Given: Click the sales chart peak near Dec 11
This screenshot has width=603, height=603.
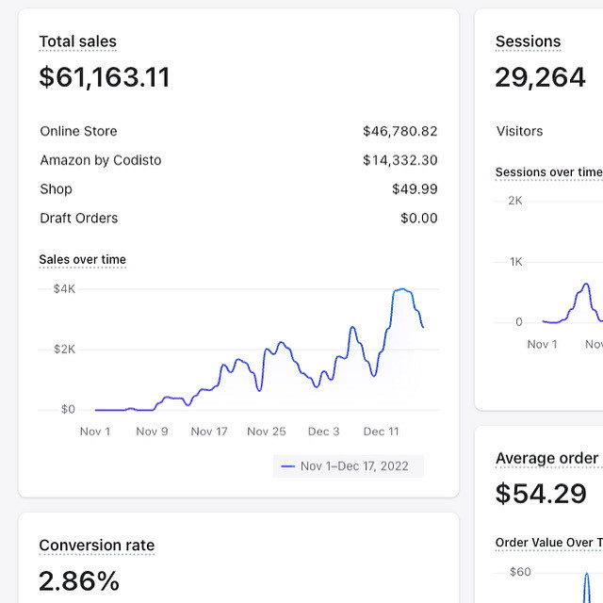Looking at the screenshot, I should click(402, 290).
